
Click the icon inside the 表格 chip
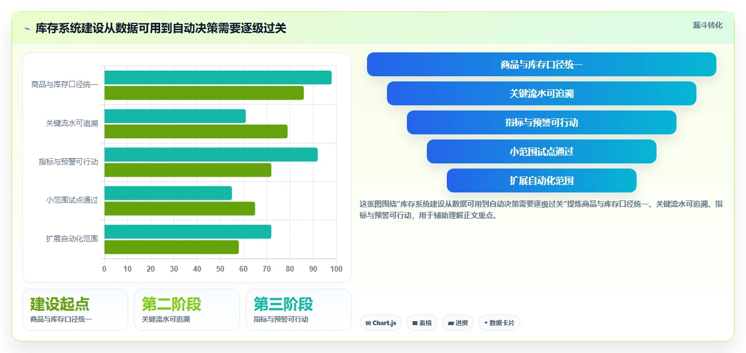[415, 323]
